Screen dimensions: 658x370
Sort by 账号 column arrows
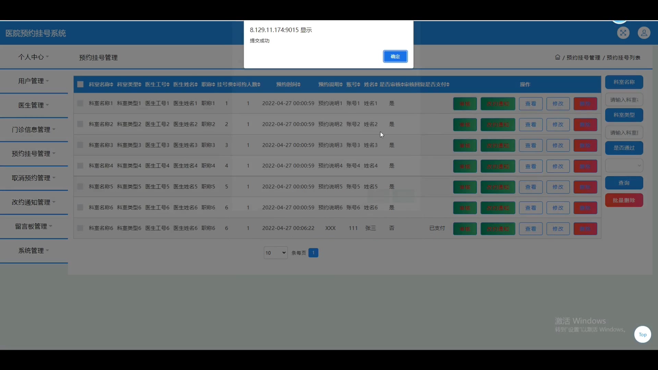[x=358, y=84]
